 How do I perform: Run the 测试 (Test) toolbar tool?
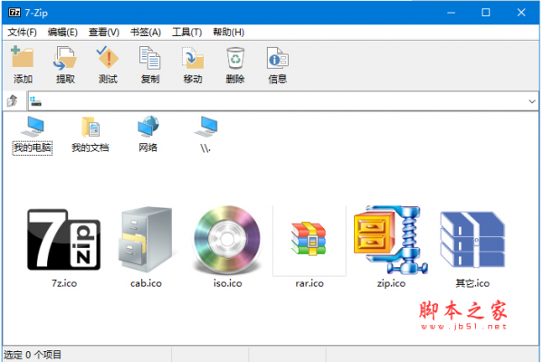coord(108,57)
